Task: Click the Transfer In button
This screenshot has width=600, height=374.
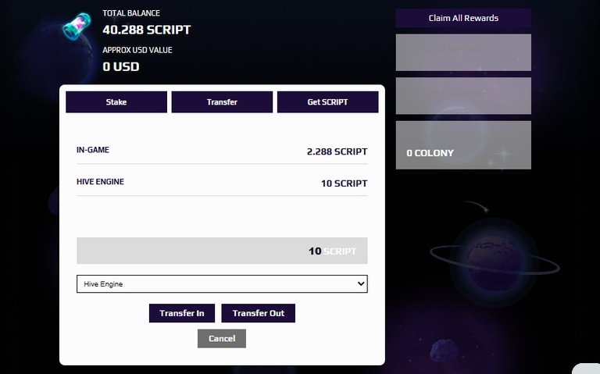Action: click(182, 313)
